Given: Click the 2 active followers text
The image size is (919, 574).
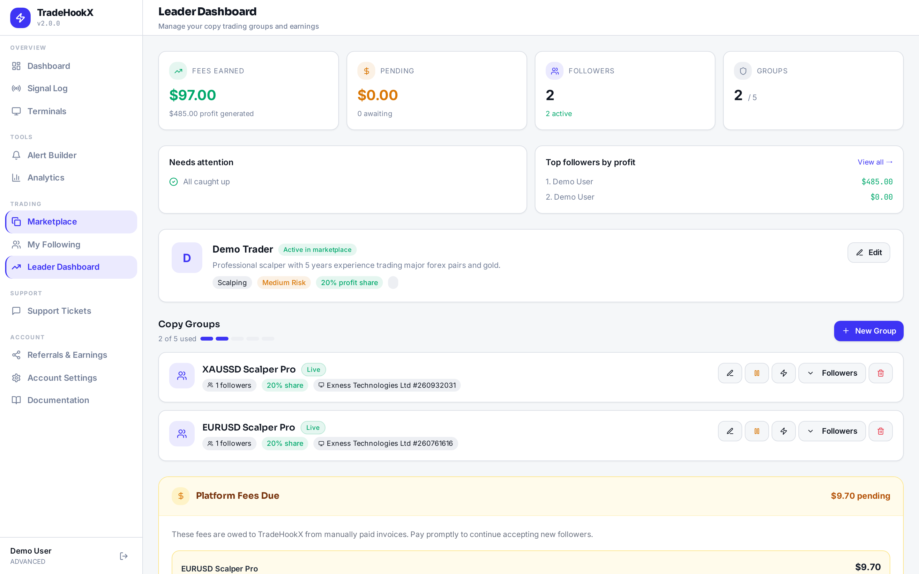Looking at the screenshot, I should coord(559,114).
